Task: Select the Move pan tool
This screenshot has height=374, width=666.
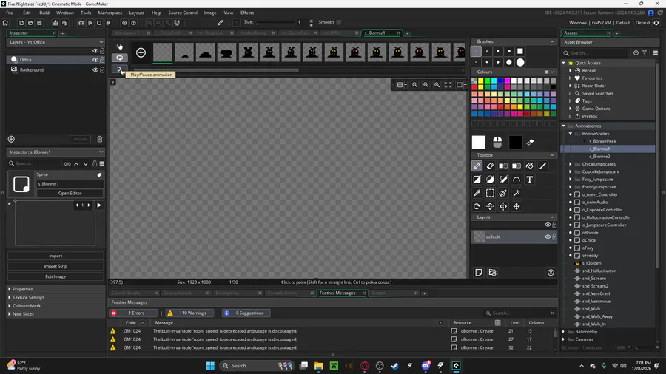Action: (516, 206)
